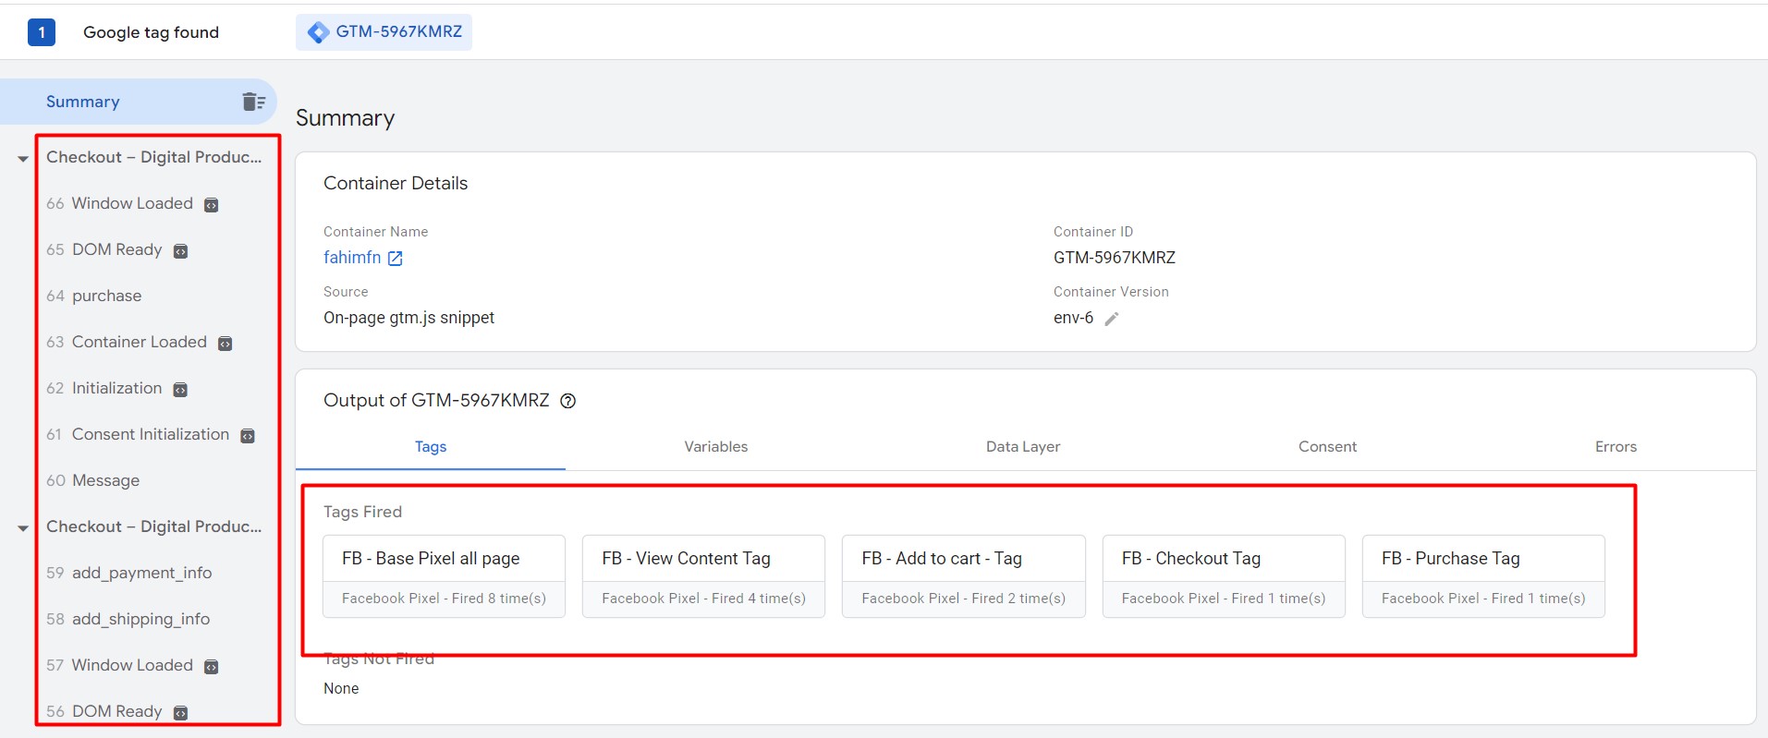This screenshot has width=1768, height=738.
Task: Click the API icon next to 65 DOM Ready
Action: (180, 251)
